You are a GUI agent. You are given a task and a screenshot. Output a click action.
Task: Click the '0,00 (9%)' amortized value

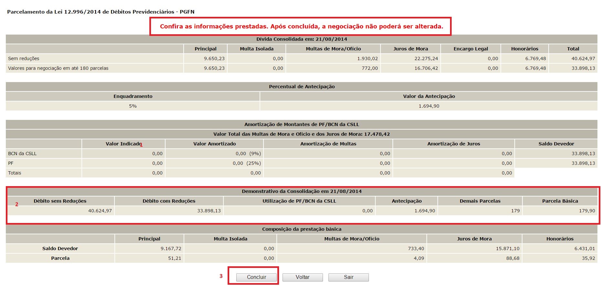click(x=248, y=154)
